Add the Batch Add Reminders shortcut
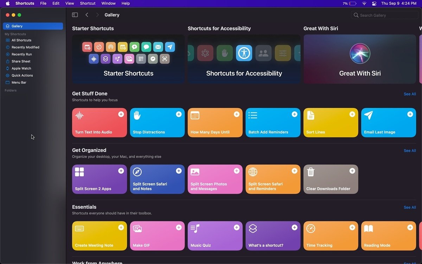 [x=294, y=114]
